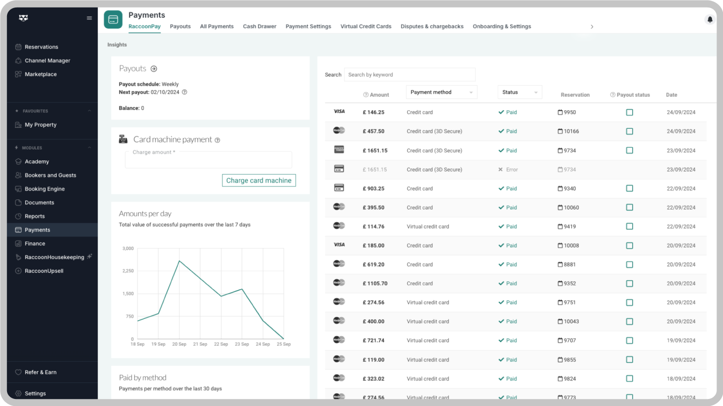Tick the payout checkbox for reservation 10043

630,322
